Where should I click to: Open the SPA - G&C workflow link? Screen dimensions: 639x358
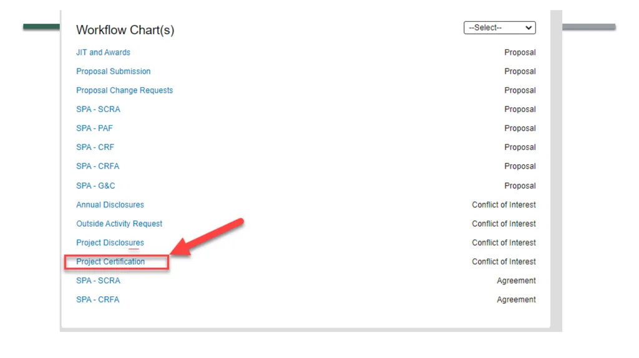point(95,186)
